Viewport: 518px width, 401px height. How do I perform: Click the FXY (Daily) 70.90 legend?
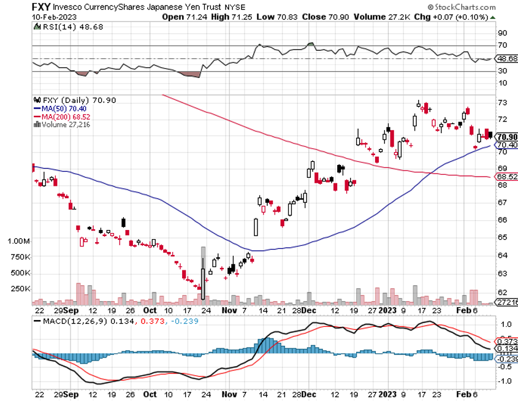point(79,100)
